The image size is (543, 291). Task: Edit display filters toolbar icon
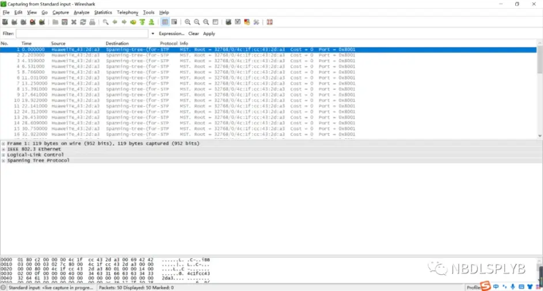237,22
